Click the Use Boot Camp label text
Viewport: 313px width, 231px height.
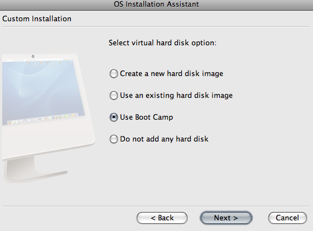146,117
